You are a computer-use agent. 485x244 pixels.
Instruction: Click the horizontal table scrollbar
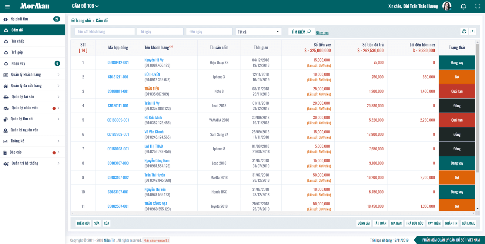273,213
